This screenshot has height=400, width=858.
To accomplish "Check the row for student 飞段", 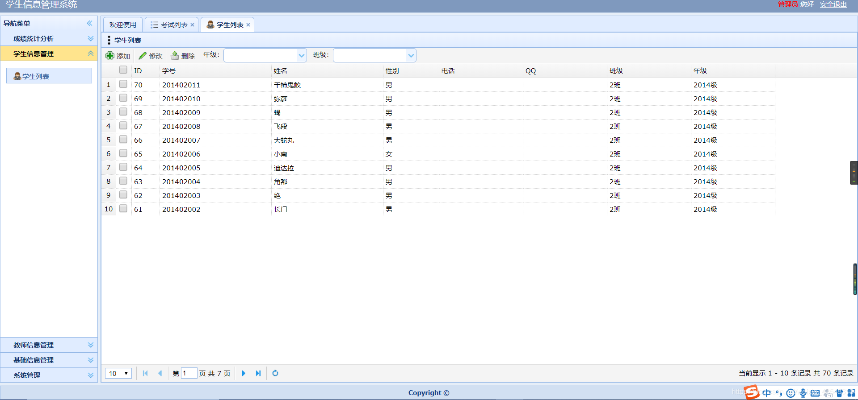I will pyautogui.click(x=123, y=126).
